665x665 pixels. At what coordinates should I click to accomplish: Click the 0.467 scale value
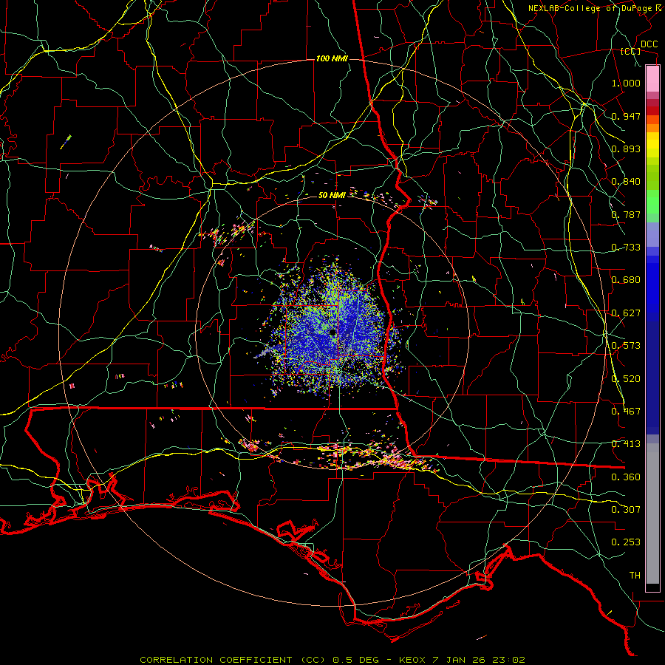click(626, 412)
